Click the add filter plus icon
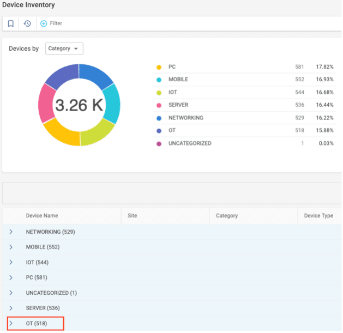 pyautogui.click(x=44, y=23)
